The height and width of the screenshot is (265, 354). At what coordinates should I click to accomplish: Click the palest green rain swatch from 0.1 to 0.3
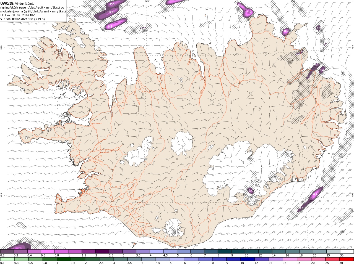pos(7,259)
